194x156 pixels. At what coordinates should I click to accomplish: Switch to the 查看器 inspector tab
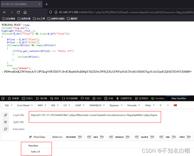[x=13, y=99]
